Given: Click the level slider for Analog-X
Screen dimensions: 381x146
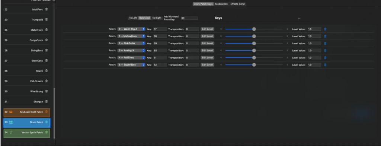Looking at the screenshot, I should pyautogui.click(x=254, y=51).
